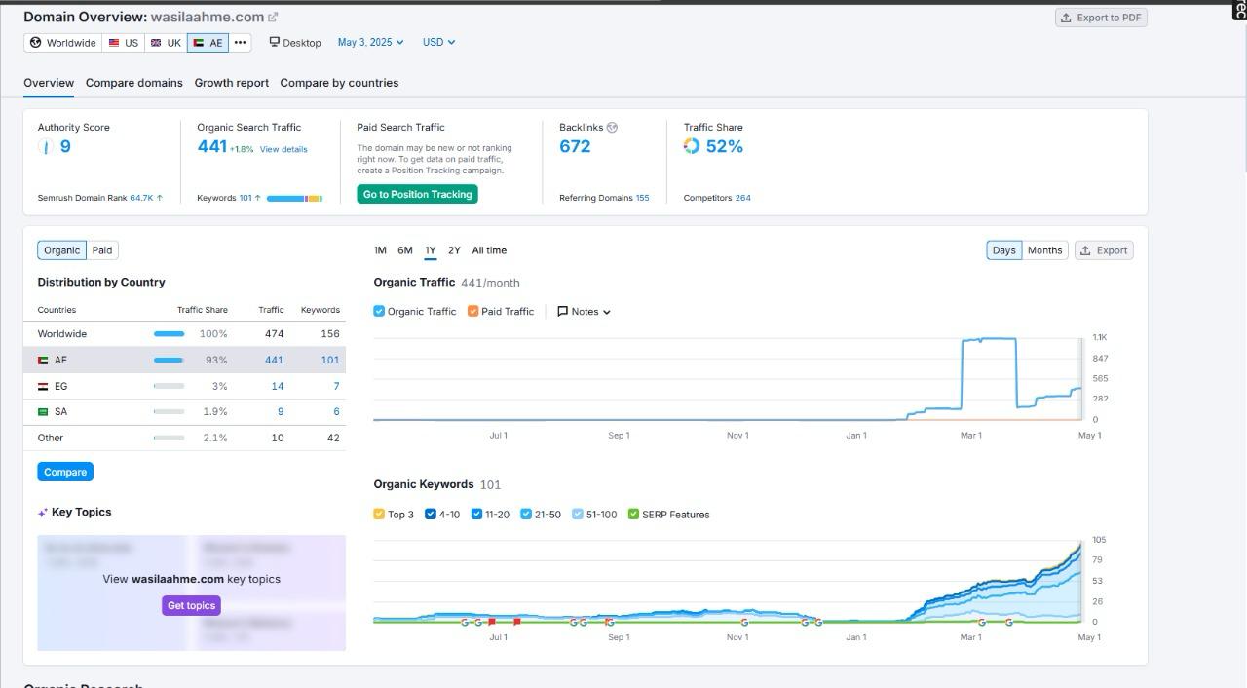Screen dimensions: 1247x688
Task: Toggle the 51-100 positions checkbox
Action: point(578,515)
